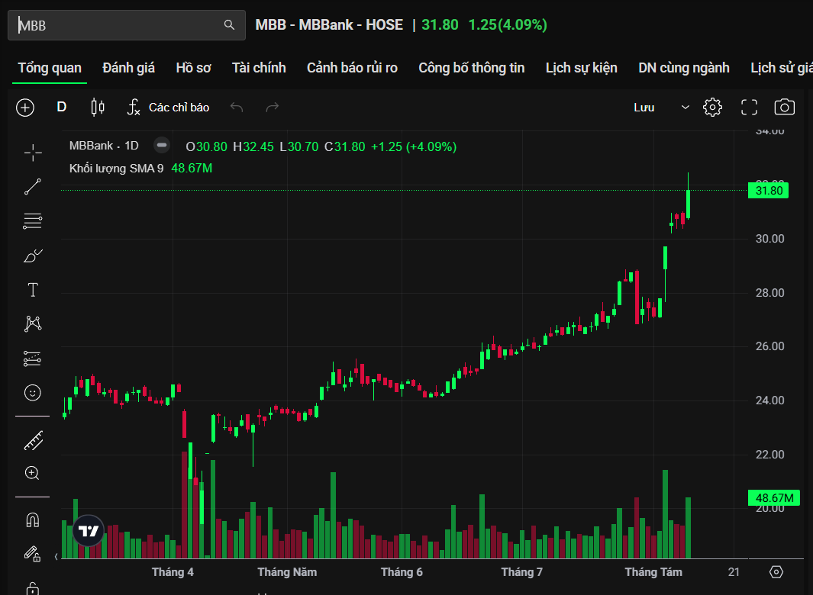Select the Fibonacci retracement tool
Screen dimensions: 813x595
click(x=33, y=221)
